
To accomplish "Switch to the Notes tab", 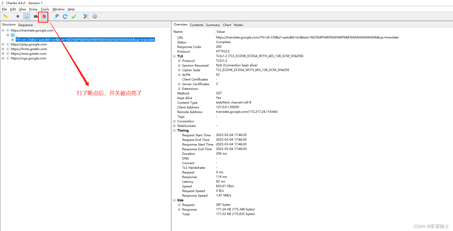I will (x=238, y=25).
